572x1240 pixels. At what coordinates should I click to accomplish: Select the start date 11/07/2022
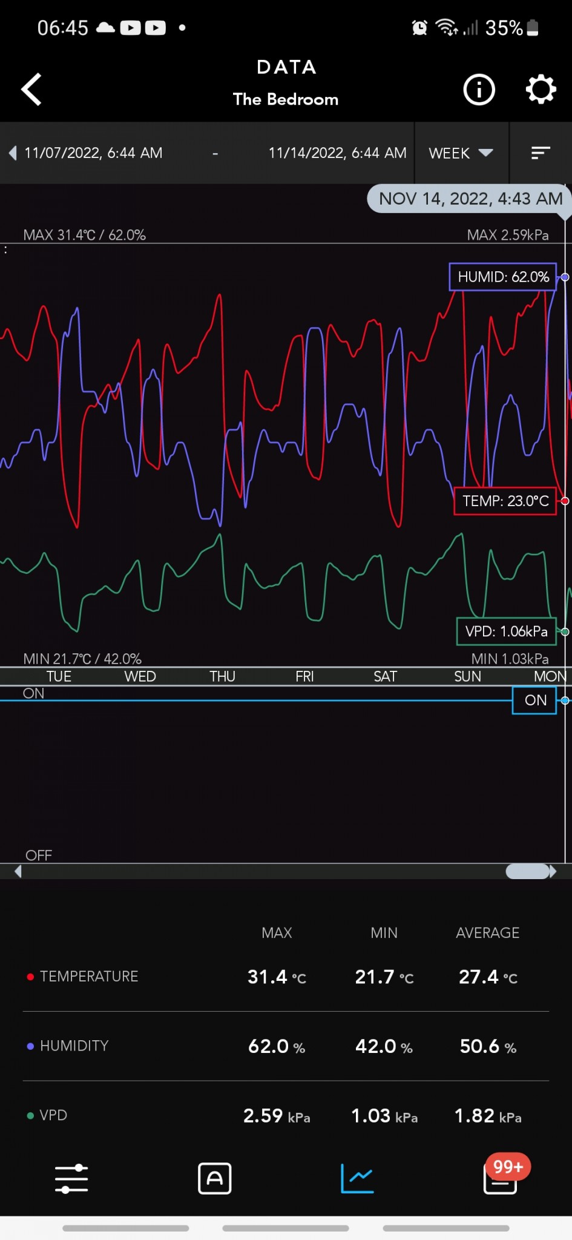click(93, 153)
